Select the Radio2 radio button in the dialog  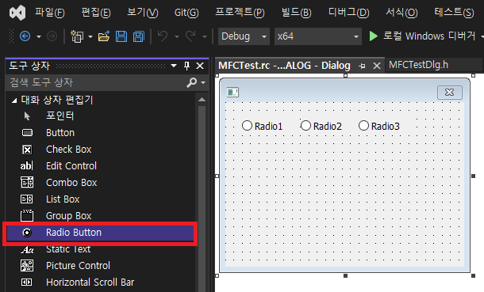[x=321, y=126]
